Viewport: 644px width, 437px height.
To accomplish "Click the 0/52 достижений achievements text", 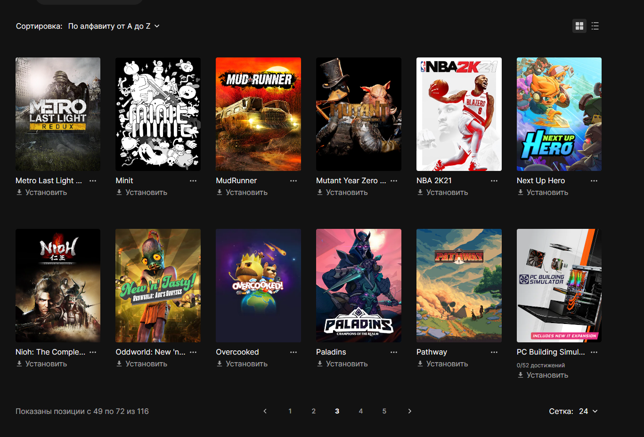I will [541, 365].
